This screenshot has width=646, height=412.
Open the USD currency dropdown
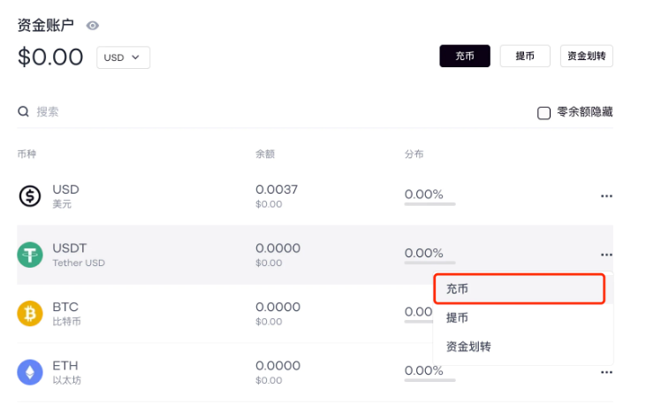coord(123,57)
